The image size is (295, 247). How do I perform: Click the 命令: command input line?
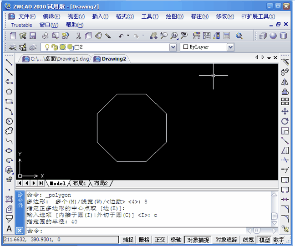coord(137,231)
